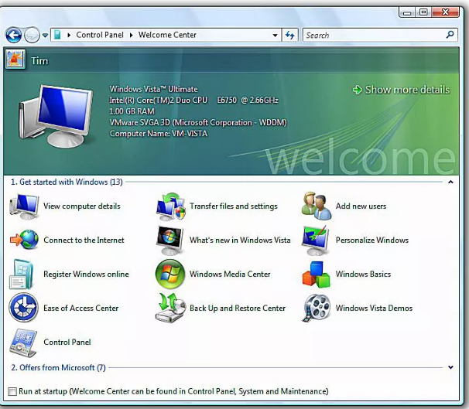This screenshot has height=409, width=469.
Task: Click the Control Panel item label
Action: point(67,342)
